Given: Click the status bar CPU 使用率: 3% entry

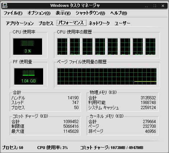Looking at the screenshot, I should (x=52, y=148).
